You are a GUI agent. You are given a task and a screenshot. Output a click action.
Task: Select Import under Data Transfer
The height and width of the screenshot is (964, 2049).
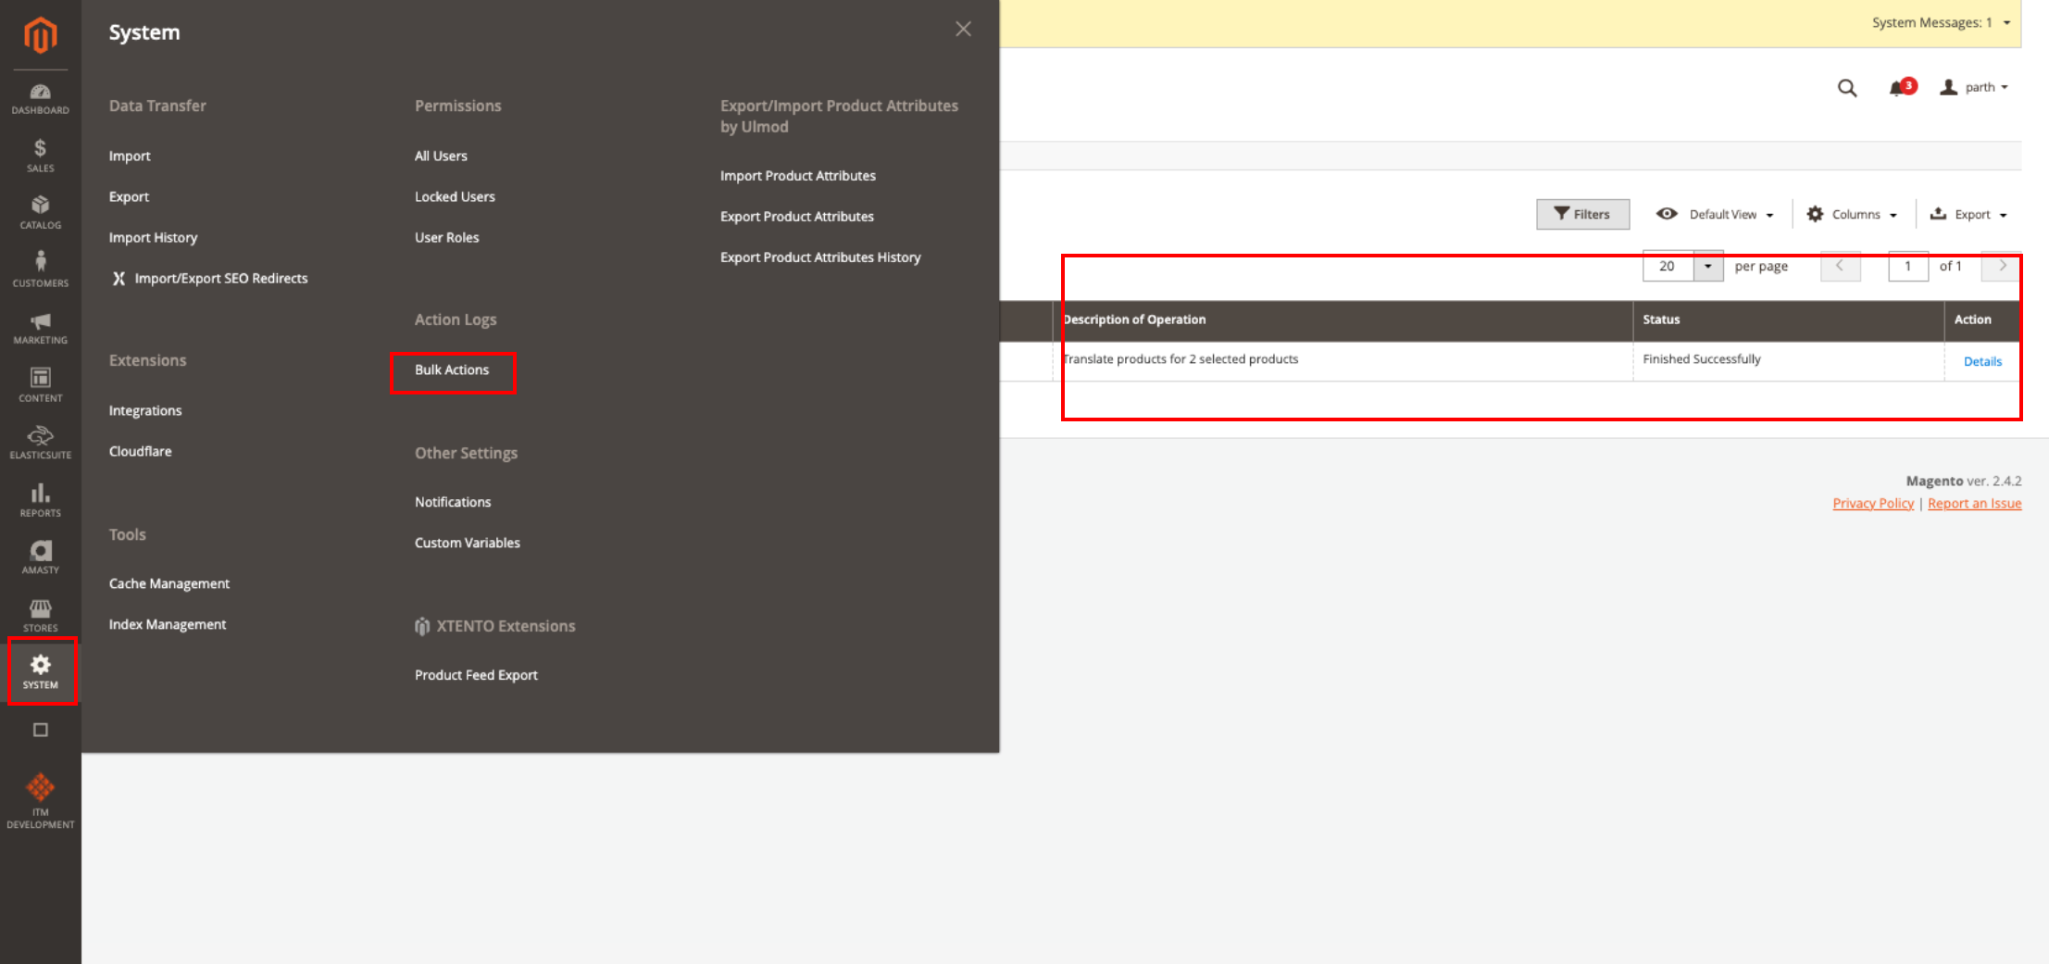click(x=130, y=156)
